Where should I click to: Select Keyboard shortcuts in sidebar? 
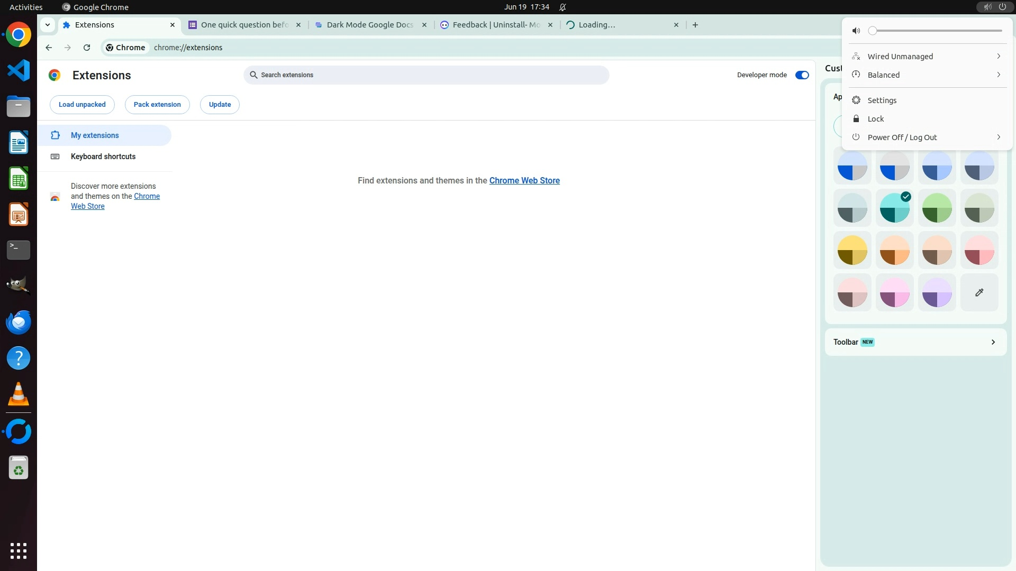tap(103, 156)
